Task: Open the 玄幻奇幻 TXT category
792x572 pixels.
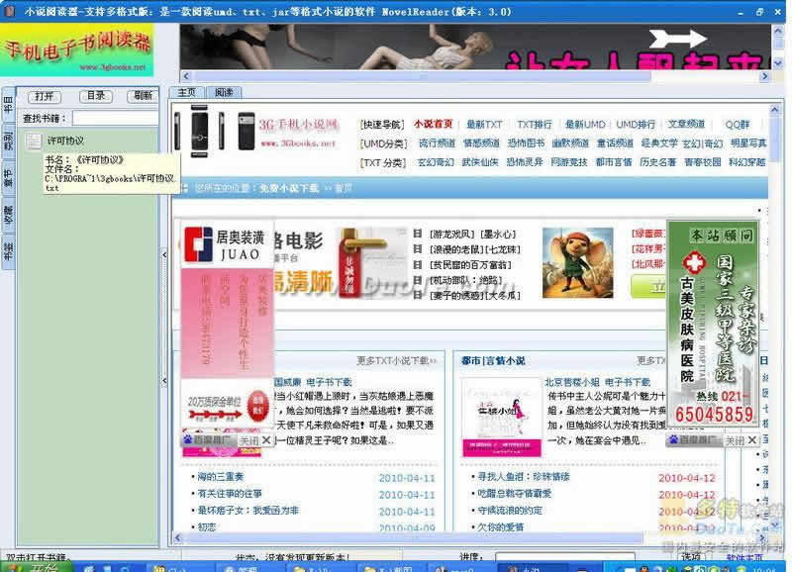Action: pyautogui.click(x=436, y=162)
